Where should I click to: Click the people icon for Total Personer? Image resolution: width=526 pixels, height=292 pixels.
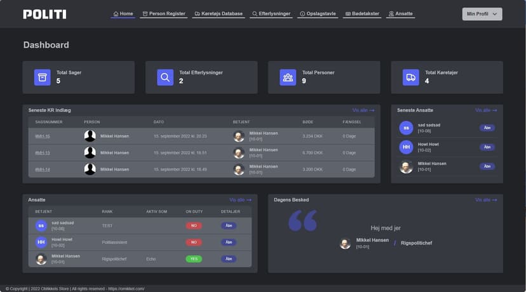288,77
